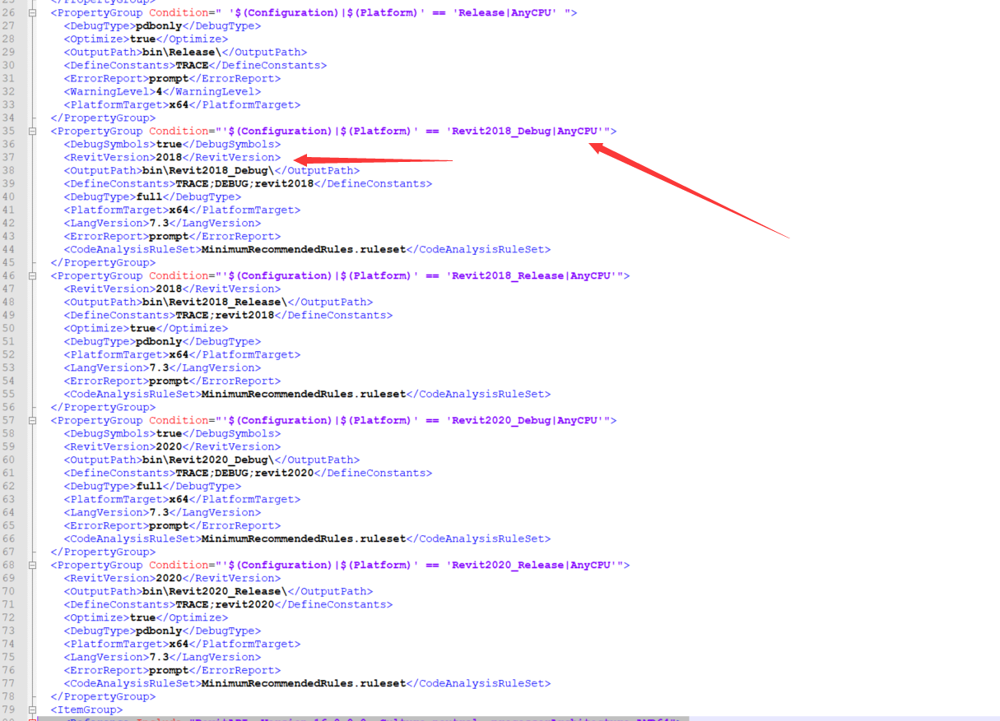Click line number 44 in the margin

[x=8, y=250]
